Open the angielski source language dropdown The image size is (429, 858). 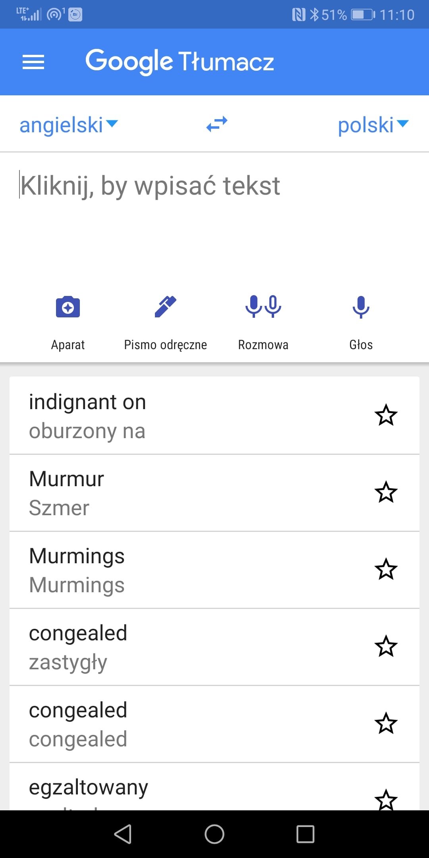click(x=69, y=125)
